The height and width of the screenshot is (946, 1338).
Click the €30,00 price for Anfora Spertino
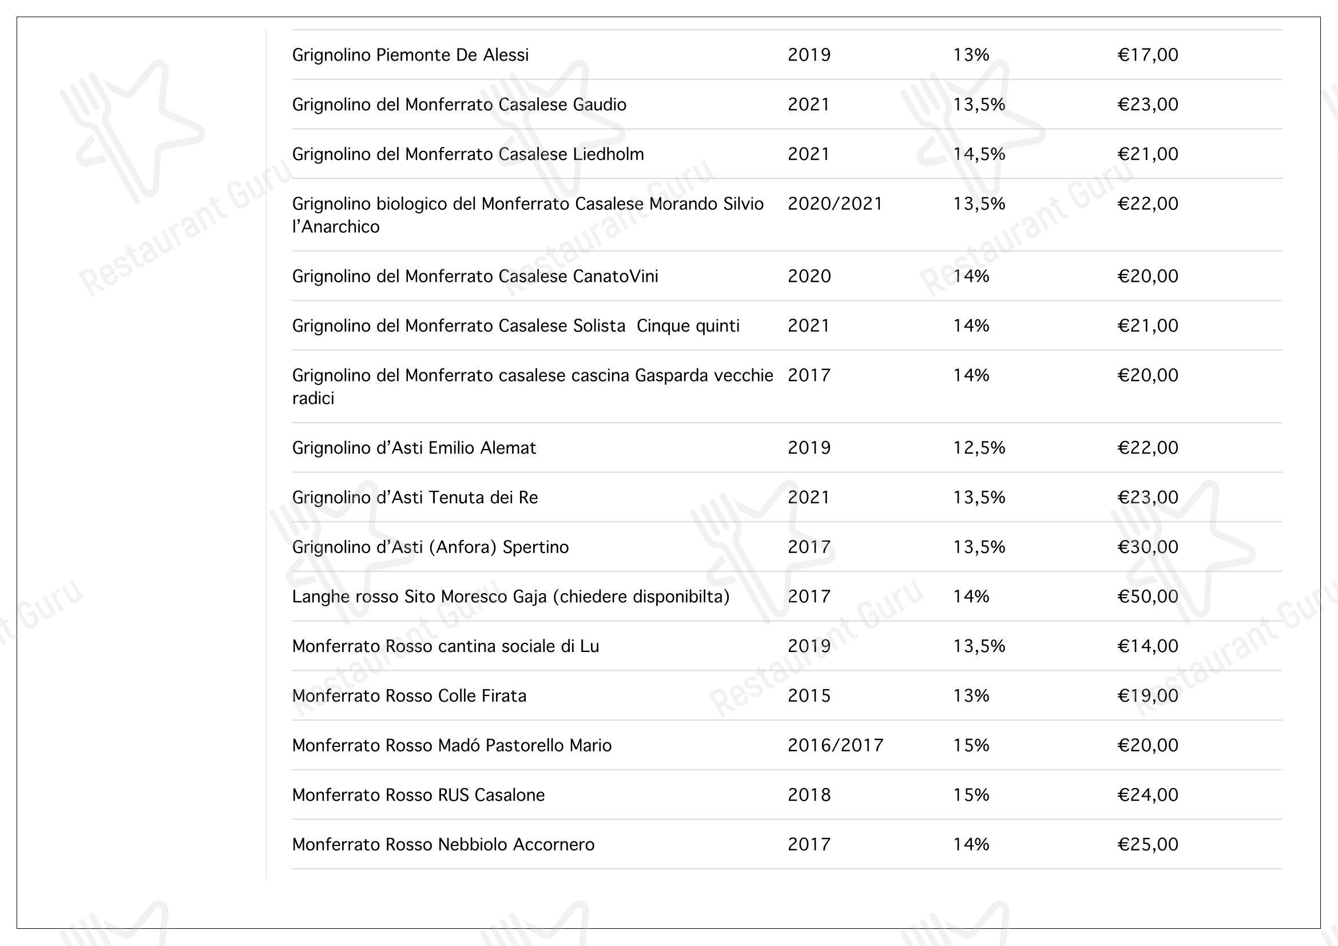(x=1148, y=547)
